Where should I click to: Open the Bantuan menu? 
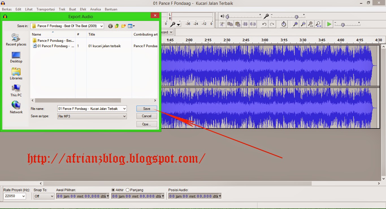(111, 9)
